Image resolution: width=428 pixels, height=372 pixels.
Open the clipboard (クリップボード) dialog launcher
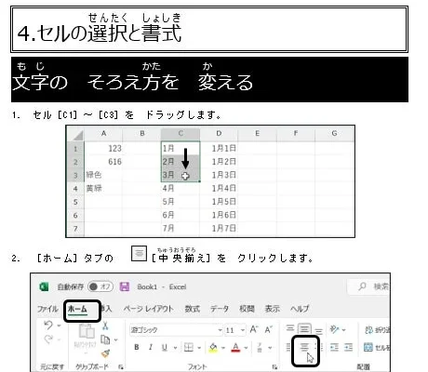click(120, 367)
